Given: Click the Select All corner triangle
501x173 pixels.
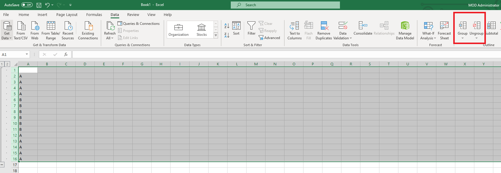Looking at the screenshot, I should (x=15, y=64).
